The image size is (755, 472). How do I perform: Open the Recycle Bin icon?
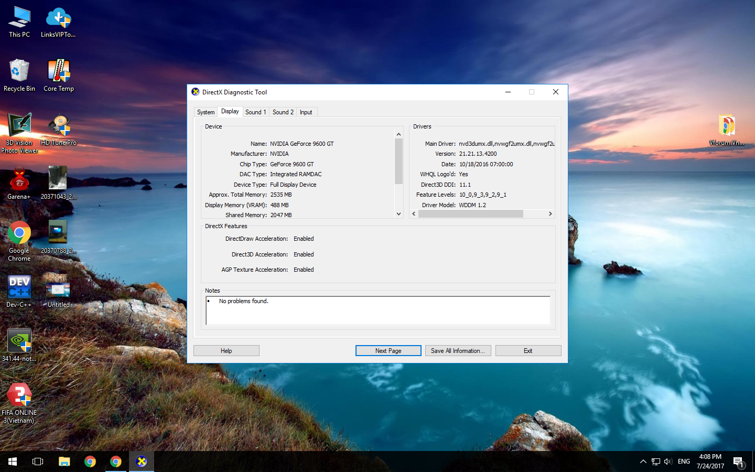[x=19, y=72]
